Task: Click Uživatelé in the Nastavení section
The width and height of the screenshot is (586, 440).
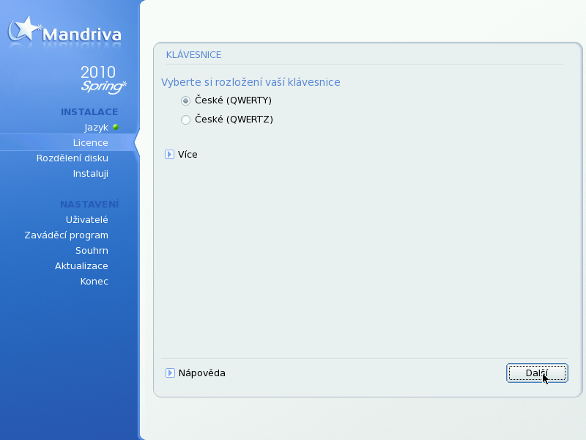Action: [86, 219]
